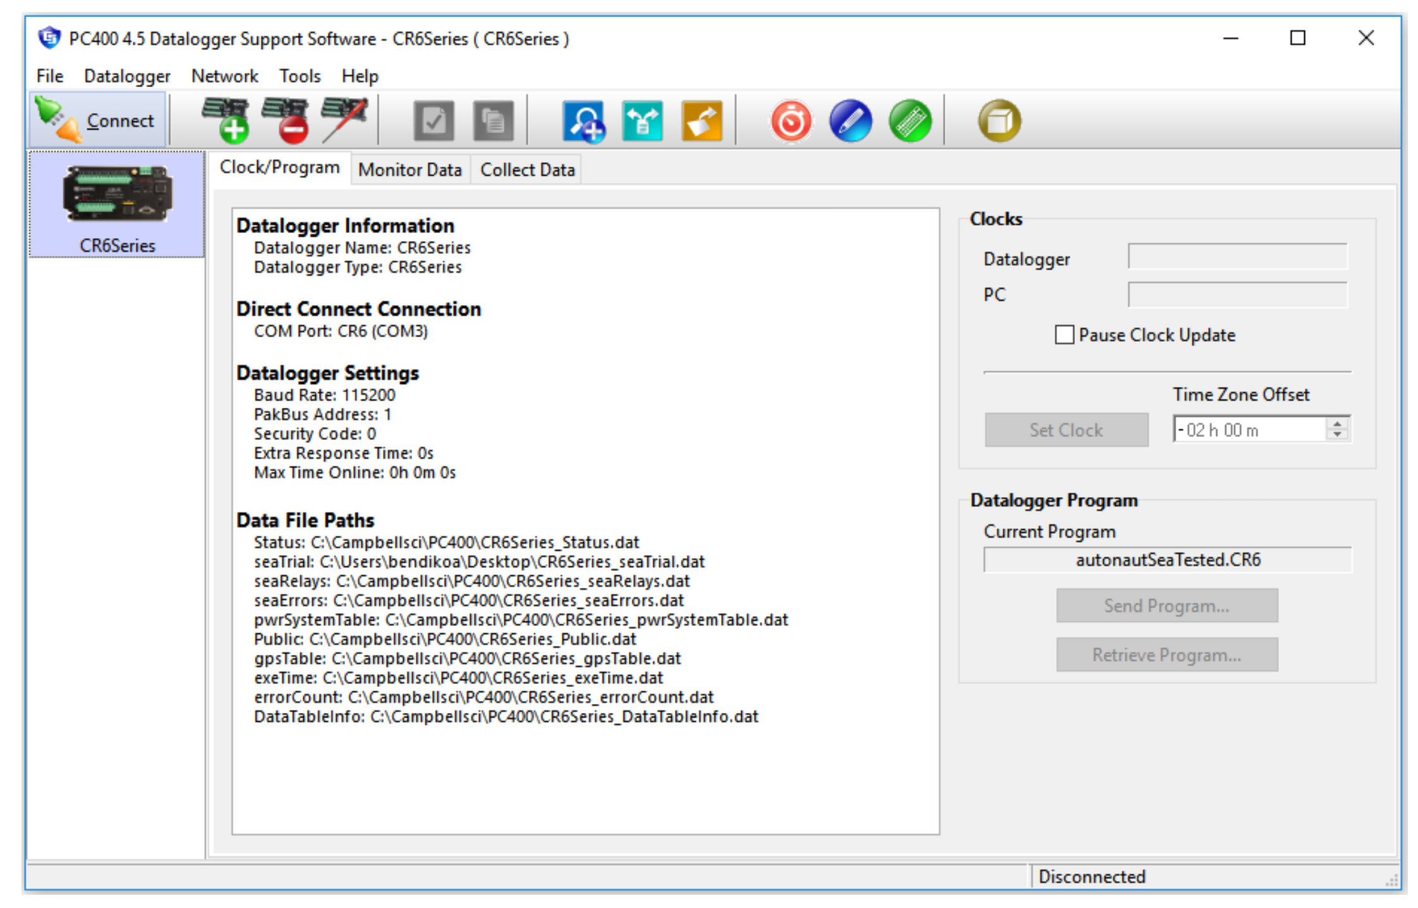Image resolution: width=1418 pixels, height=908 pixels.
Task: Click Add Datalogger icon with green plus
Action: click(226, 120)
